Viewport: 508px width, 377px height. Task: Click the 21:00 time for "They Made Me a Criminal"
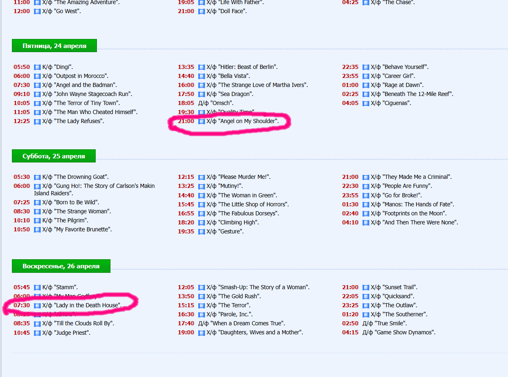point(350,177)
